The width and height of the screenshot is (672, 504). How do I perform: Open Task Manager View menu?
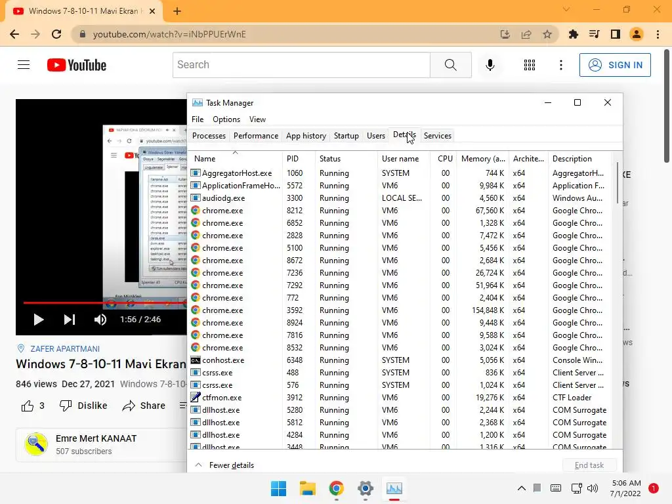pyautogui.click(x=257, y=119)
